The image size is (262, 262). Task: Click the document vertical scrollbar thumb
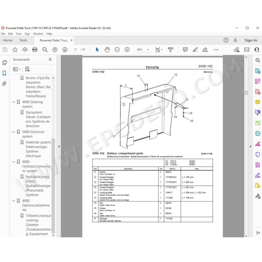(246, 93)
